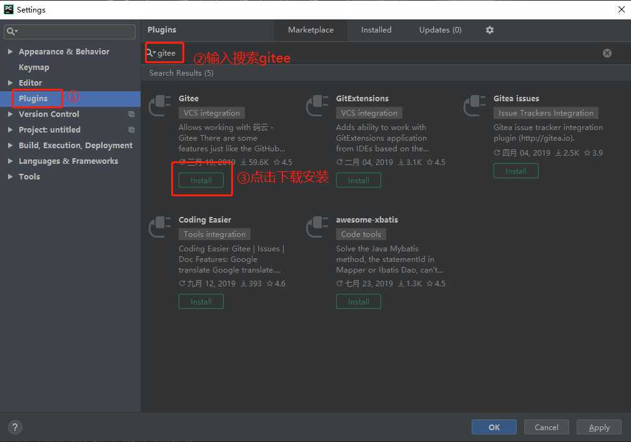Install the Gitee plugin
The width and height of the screenshot is (631, 442).
tap(201, 180)
